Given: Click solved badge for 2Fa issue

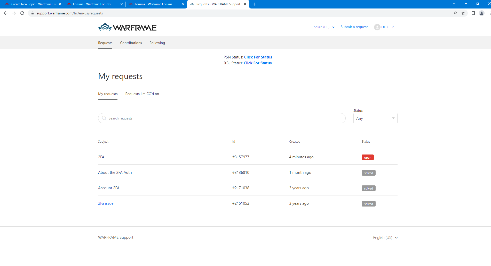Looking at the screenshot, I should [x=368, y=204].
